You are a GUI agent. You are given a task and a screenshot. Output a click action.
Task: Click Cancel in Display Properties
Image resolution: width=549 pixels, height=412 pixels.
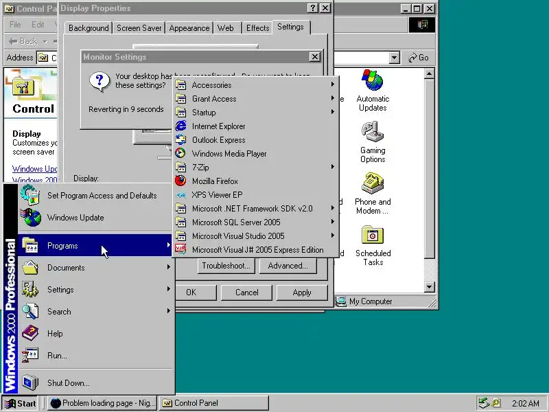click(x=246, y=293)
